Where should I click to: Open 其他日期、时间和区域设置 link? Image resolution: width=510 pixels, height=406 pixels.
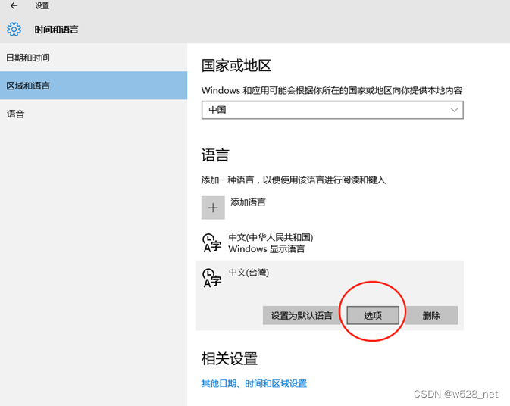coord(254,383)
